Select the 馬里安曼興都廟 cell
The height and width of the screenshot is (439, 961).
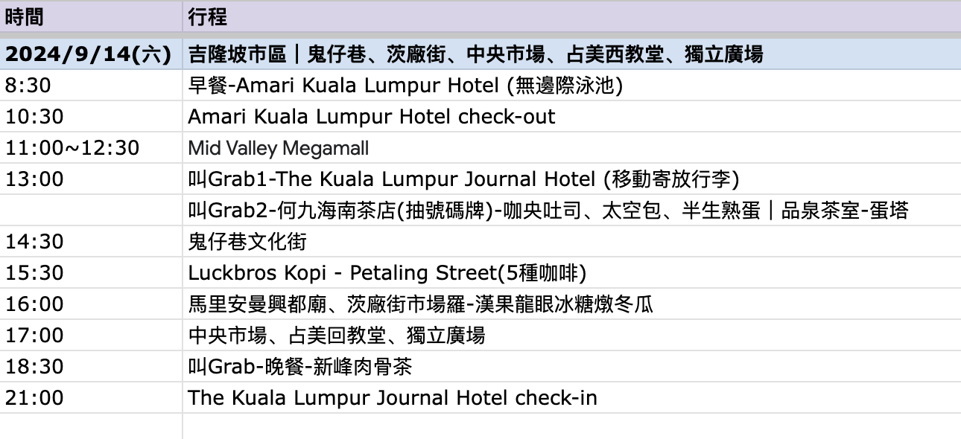(x=571, y=304)
